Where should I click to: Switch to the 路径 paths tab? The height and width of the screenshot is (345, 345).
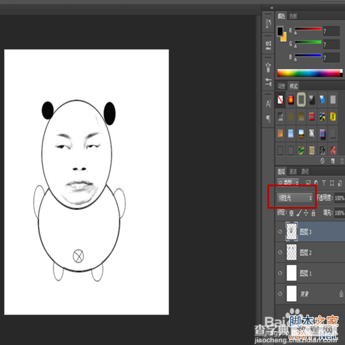(x=305, y=171)
